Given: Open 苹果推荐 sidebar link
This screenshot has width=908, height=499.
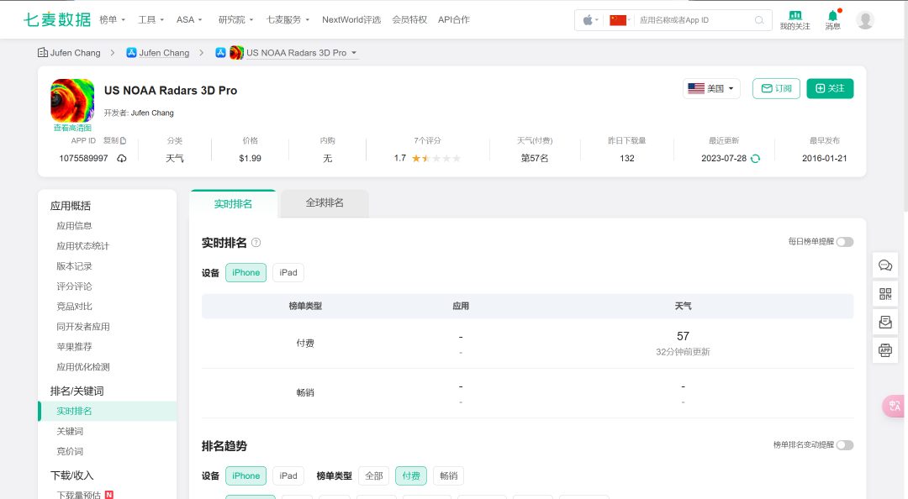Looking at the screenshot, I should coord(74,347).
